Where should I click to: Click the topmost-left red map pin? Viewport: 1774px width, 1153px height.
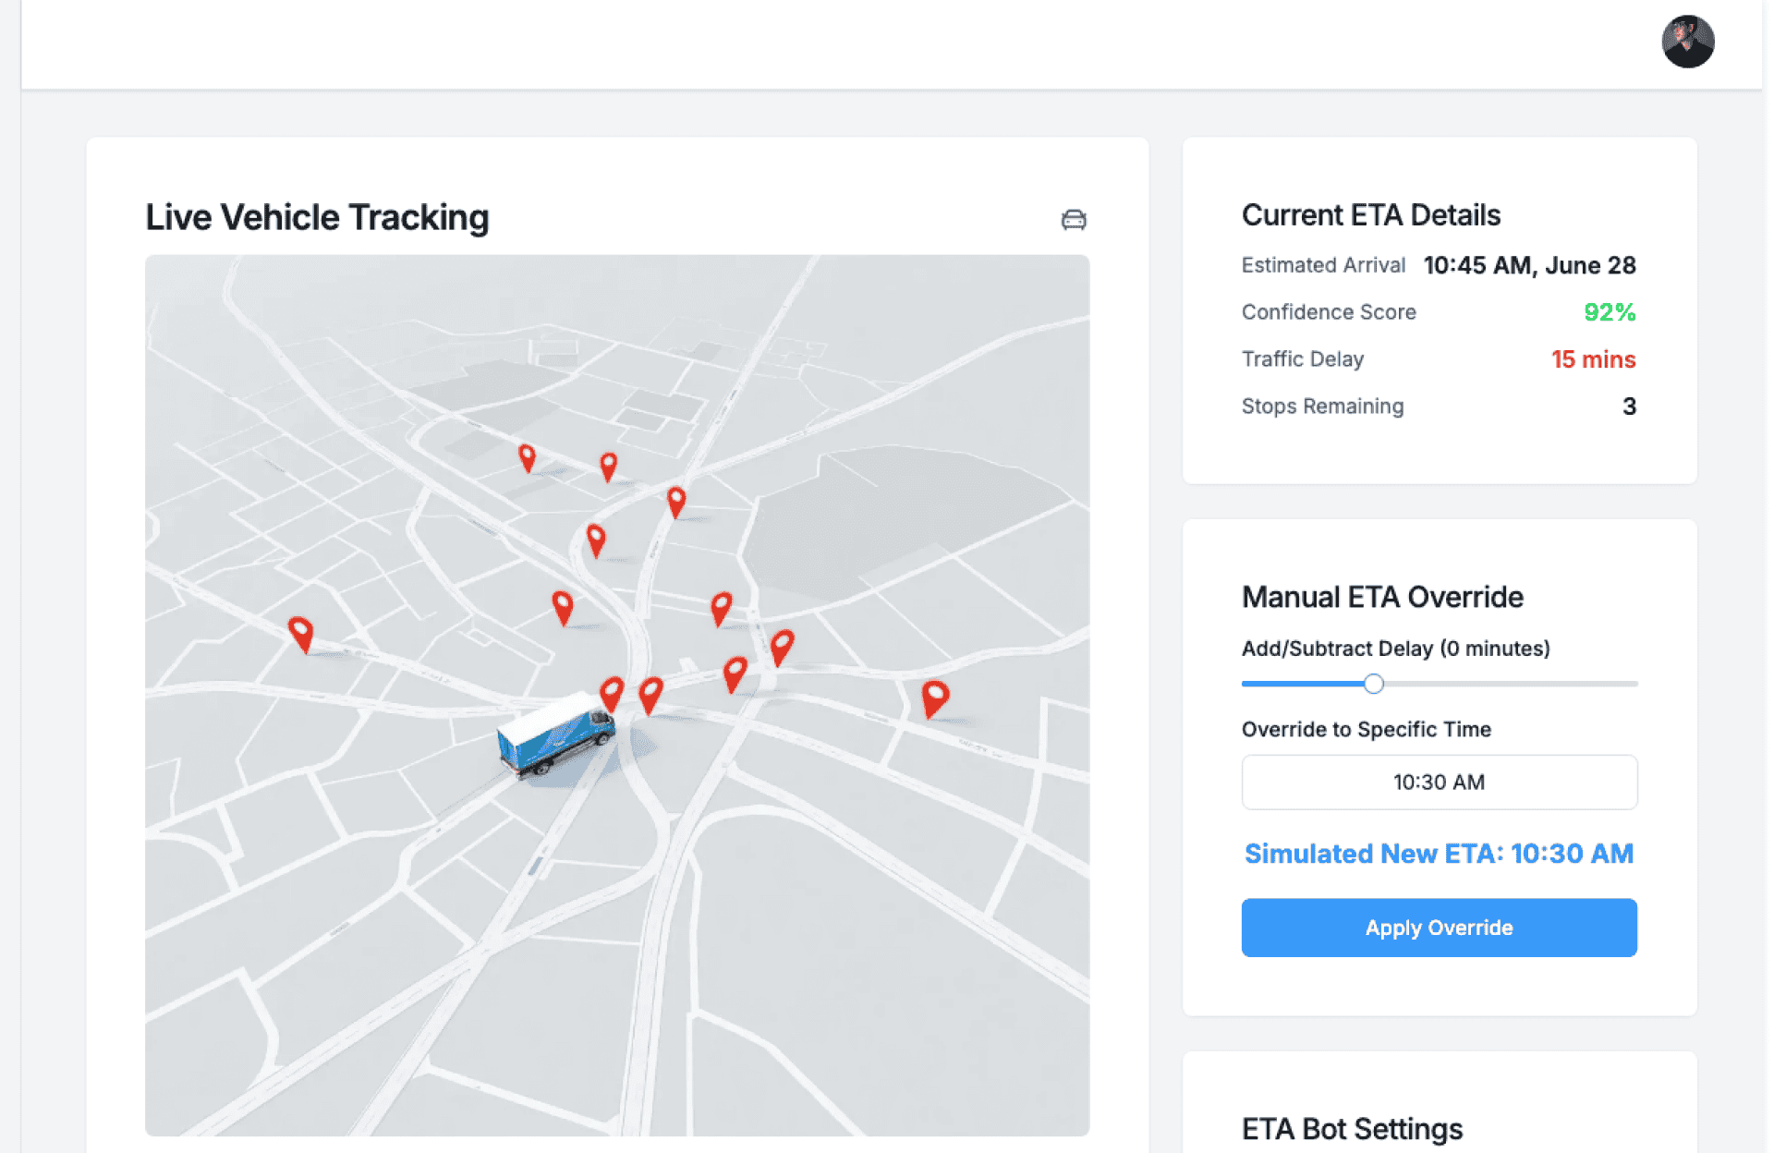527,456
